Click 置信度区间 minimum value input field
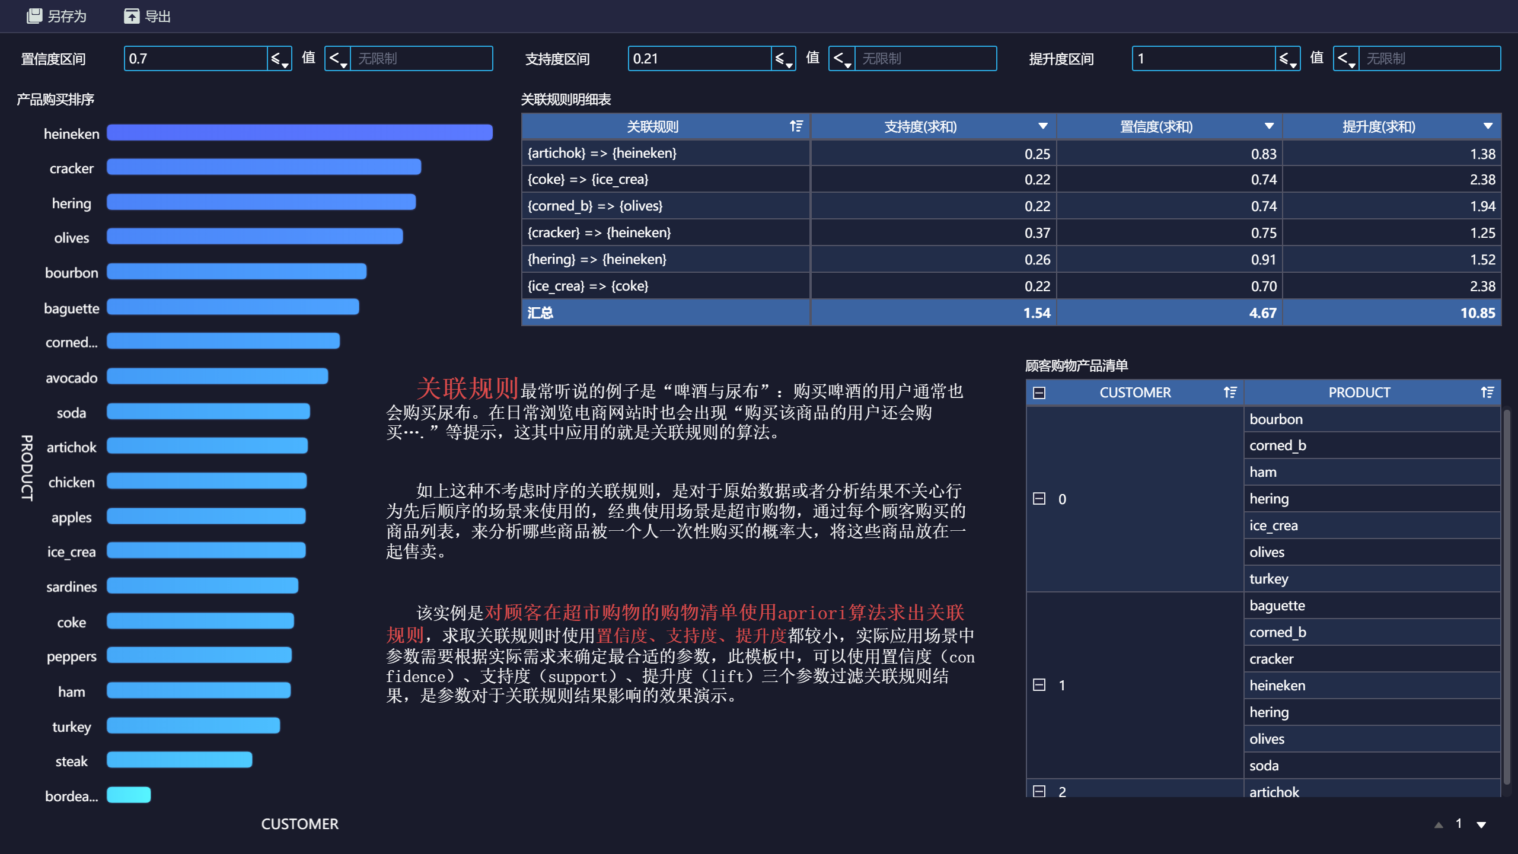Image resolution: width=1518 pixels, height=854 pixels. click(x=198, y=58)
